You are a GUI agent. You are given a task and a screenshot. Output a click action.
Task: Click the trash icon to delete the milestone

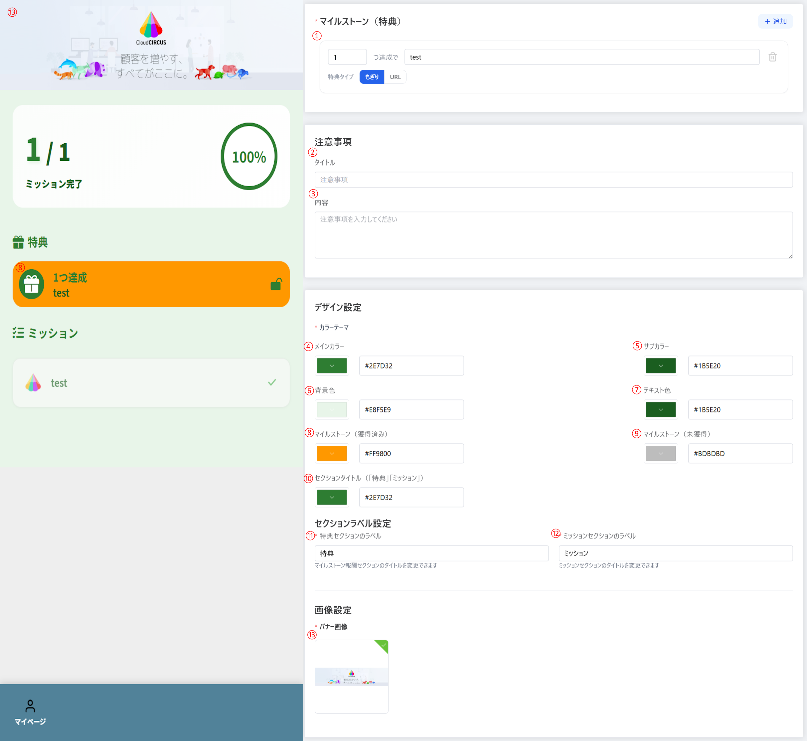[x=772, y=57]
